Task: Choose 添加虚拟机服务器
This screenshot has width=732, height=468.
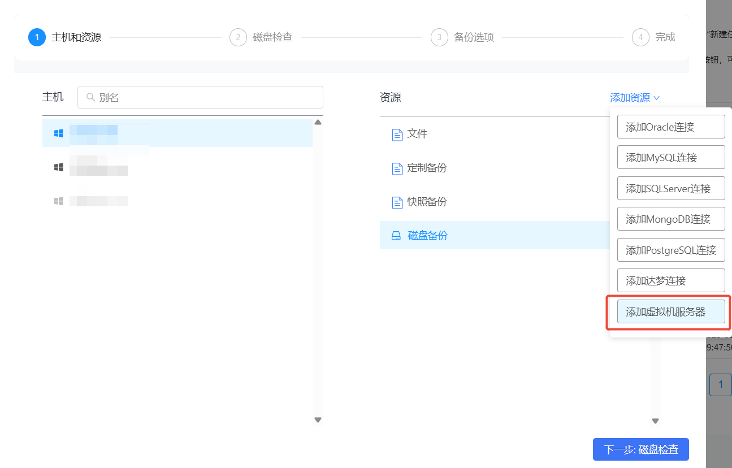Action: (671, 312)
